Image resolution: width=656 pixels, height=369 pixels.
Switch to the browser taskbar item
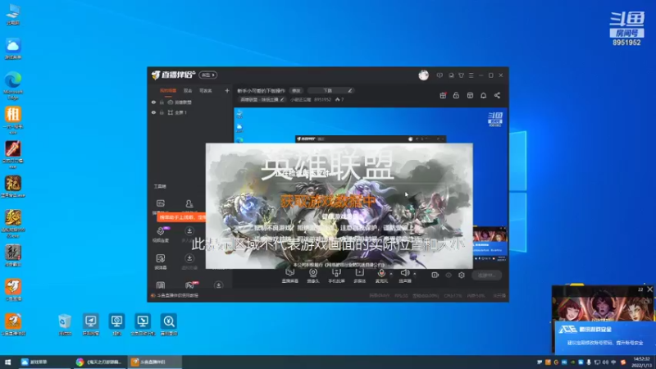pos(99,362)
